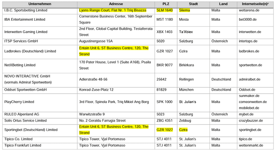Screen dimensions: 276x152
Task: Click Global Capital Building address
Action: 116,32
